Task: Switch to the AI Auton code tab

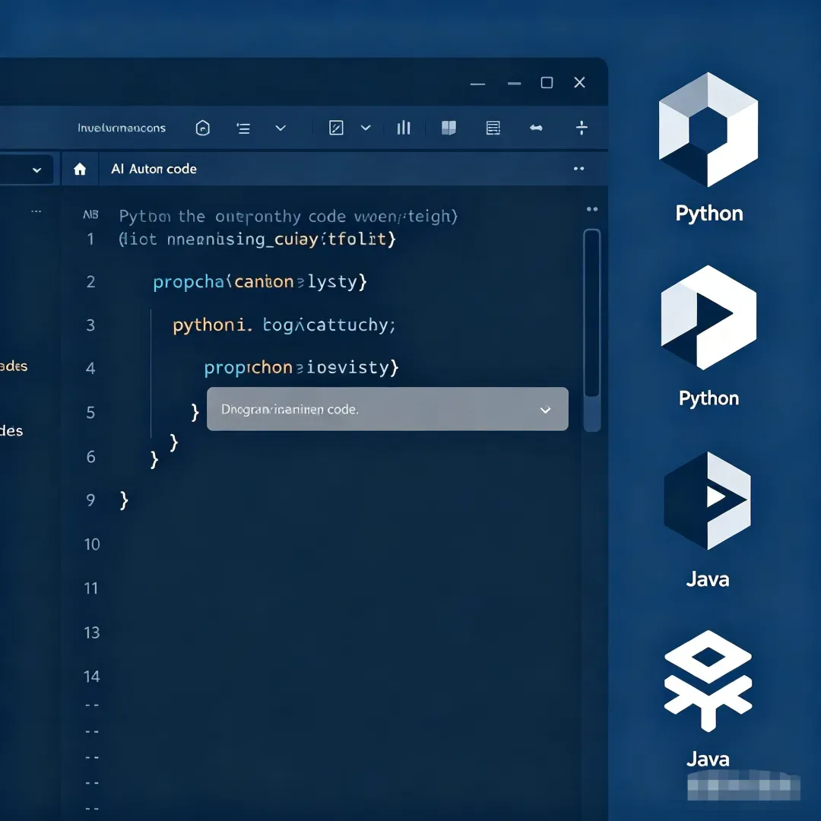Action: 154,169
